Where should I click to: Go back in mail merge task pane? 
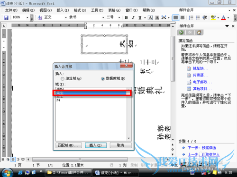pos(182,33)
